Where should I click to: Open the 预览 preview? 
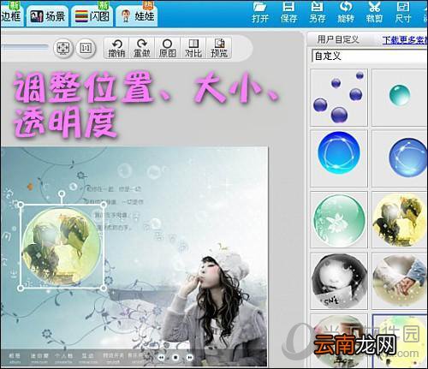pos(219,48)
